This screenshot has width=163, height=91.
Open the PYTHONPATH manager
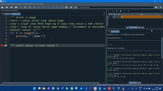(x=76, y=7)
